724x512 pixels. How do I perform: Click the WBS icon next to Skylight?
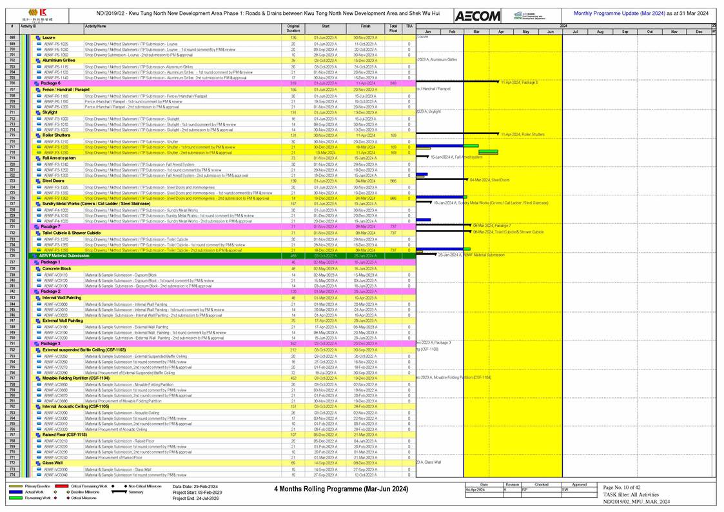(38, 112)
